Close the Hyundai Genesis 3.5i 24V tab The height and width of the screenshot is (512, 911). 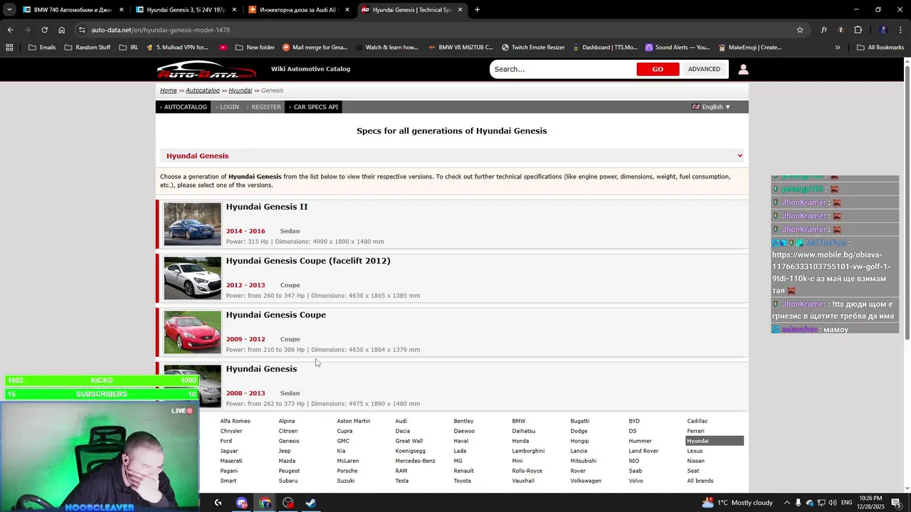click(x=234, y=10)
